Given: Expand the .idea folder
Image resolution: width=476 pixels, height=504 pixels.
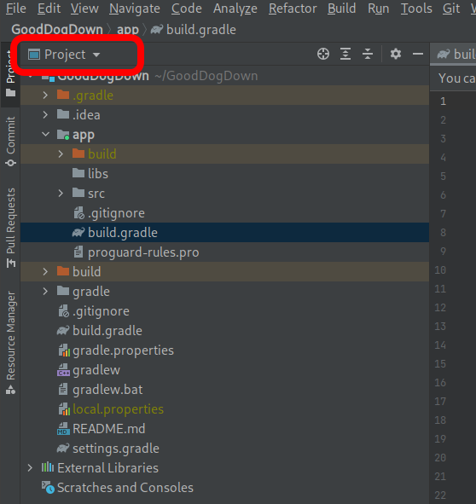Looking at the screenshot, I should (45, 115).
